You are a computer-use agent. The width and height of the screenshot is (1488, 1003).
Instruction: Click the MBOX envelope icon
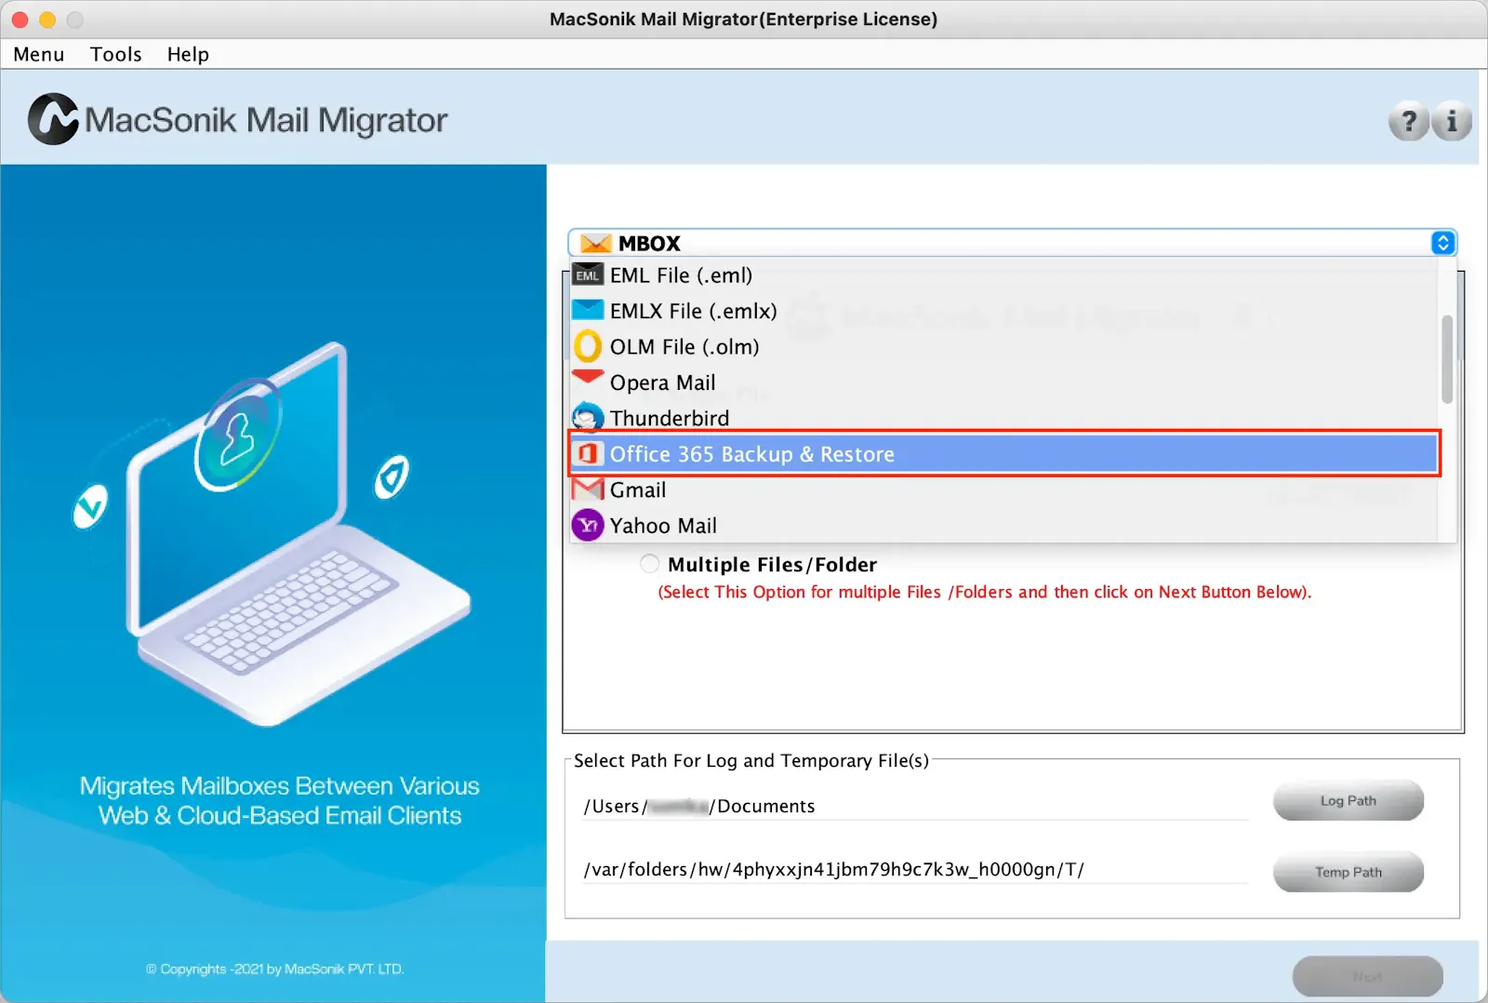(x=596, y=244)
